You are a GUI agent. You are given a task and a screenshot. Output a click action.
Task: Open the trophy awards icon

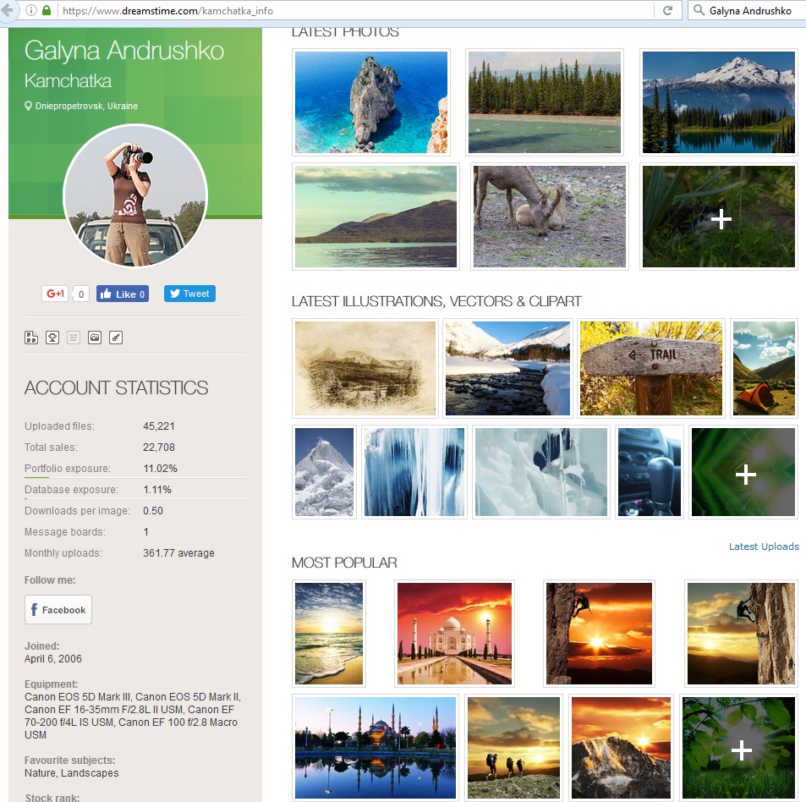52,338
